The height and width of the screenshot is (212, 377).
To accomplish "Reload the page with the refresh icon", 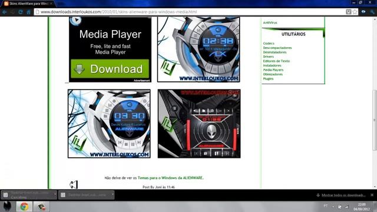I will point(21,12).
